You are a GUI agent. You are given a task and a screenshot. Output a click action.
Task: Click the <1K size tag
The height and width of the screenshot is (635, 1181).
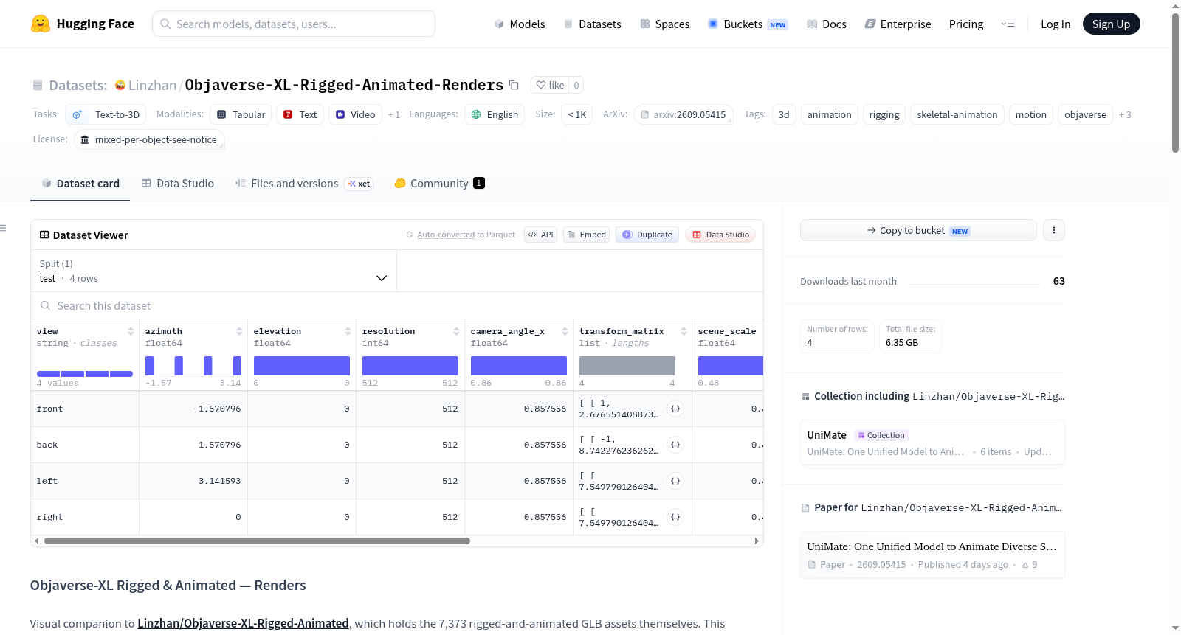576,114
